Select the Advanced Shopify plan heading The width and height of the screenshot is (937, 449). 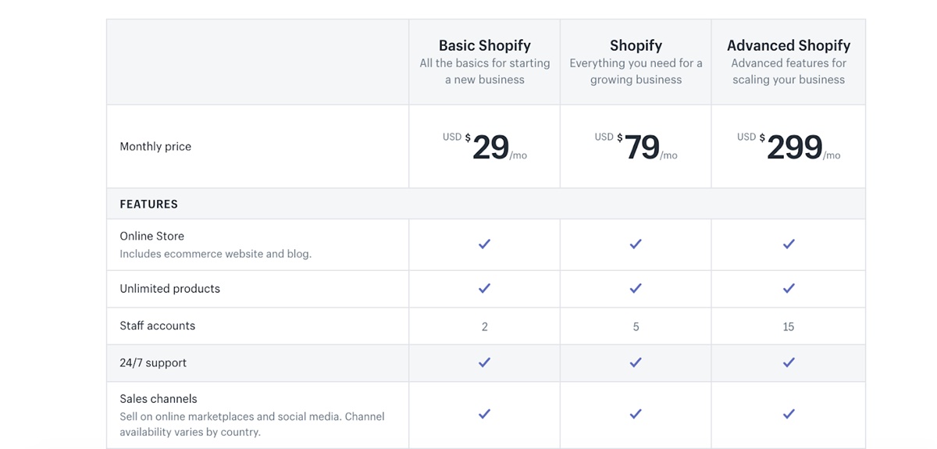[789, 45]
